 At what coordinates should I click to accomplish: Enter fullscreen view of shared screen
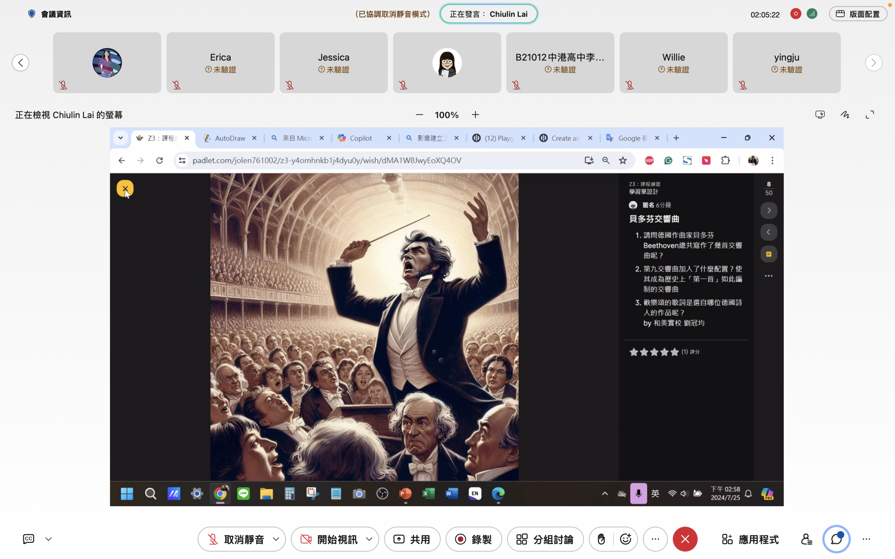coord(870,115)
